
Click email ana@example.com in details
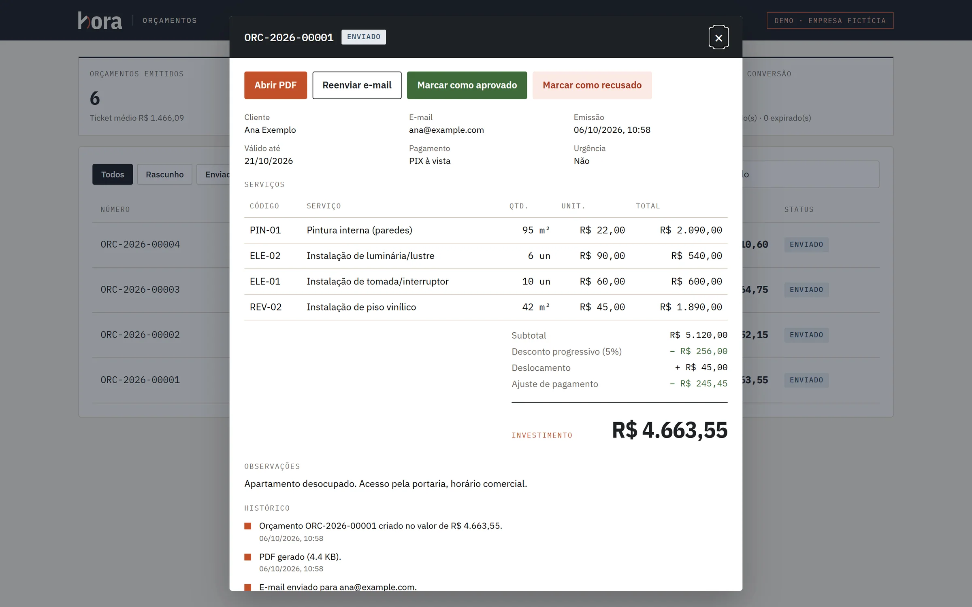(x=446, y=130)
